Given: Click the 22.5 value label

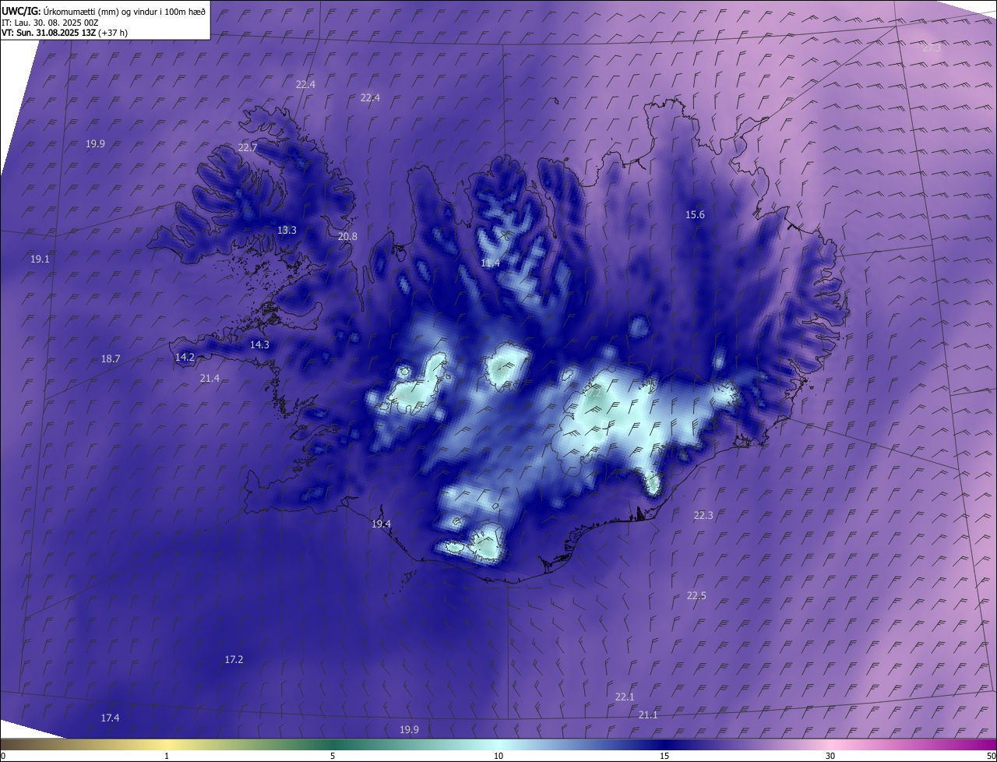Looking at the screenshot, I should pos(696,595).
